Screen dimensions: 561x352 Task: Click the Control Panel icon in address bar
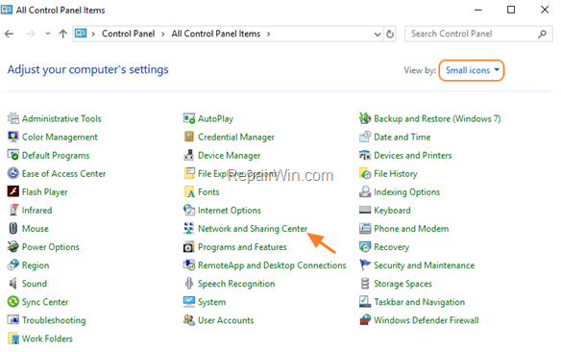(81, 34)
